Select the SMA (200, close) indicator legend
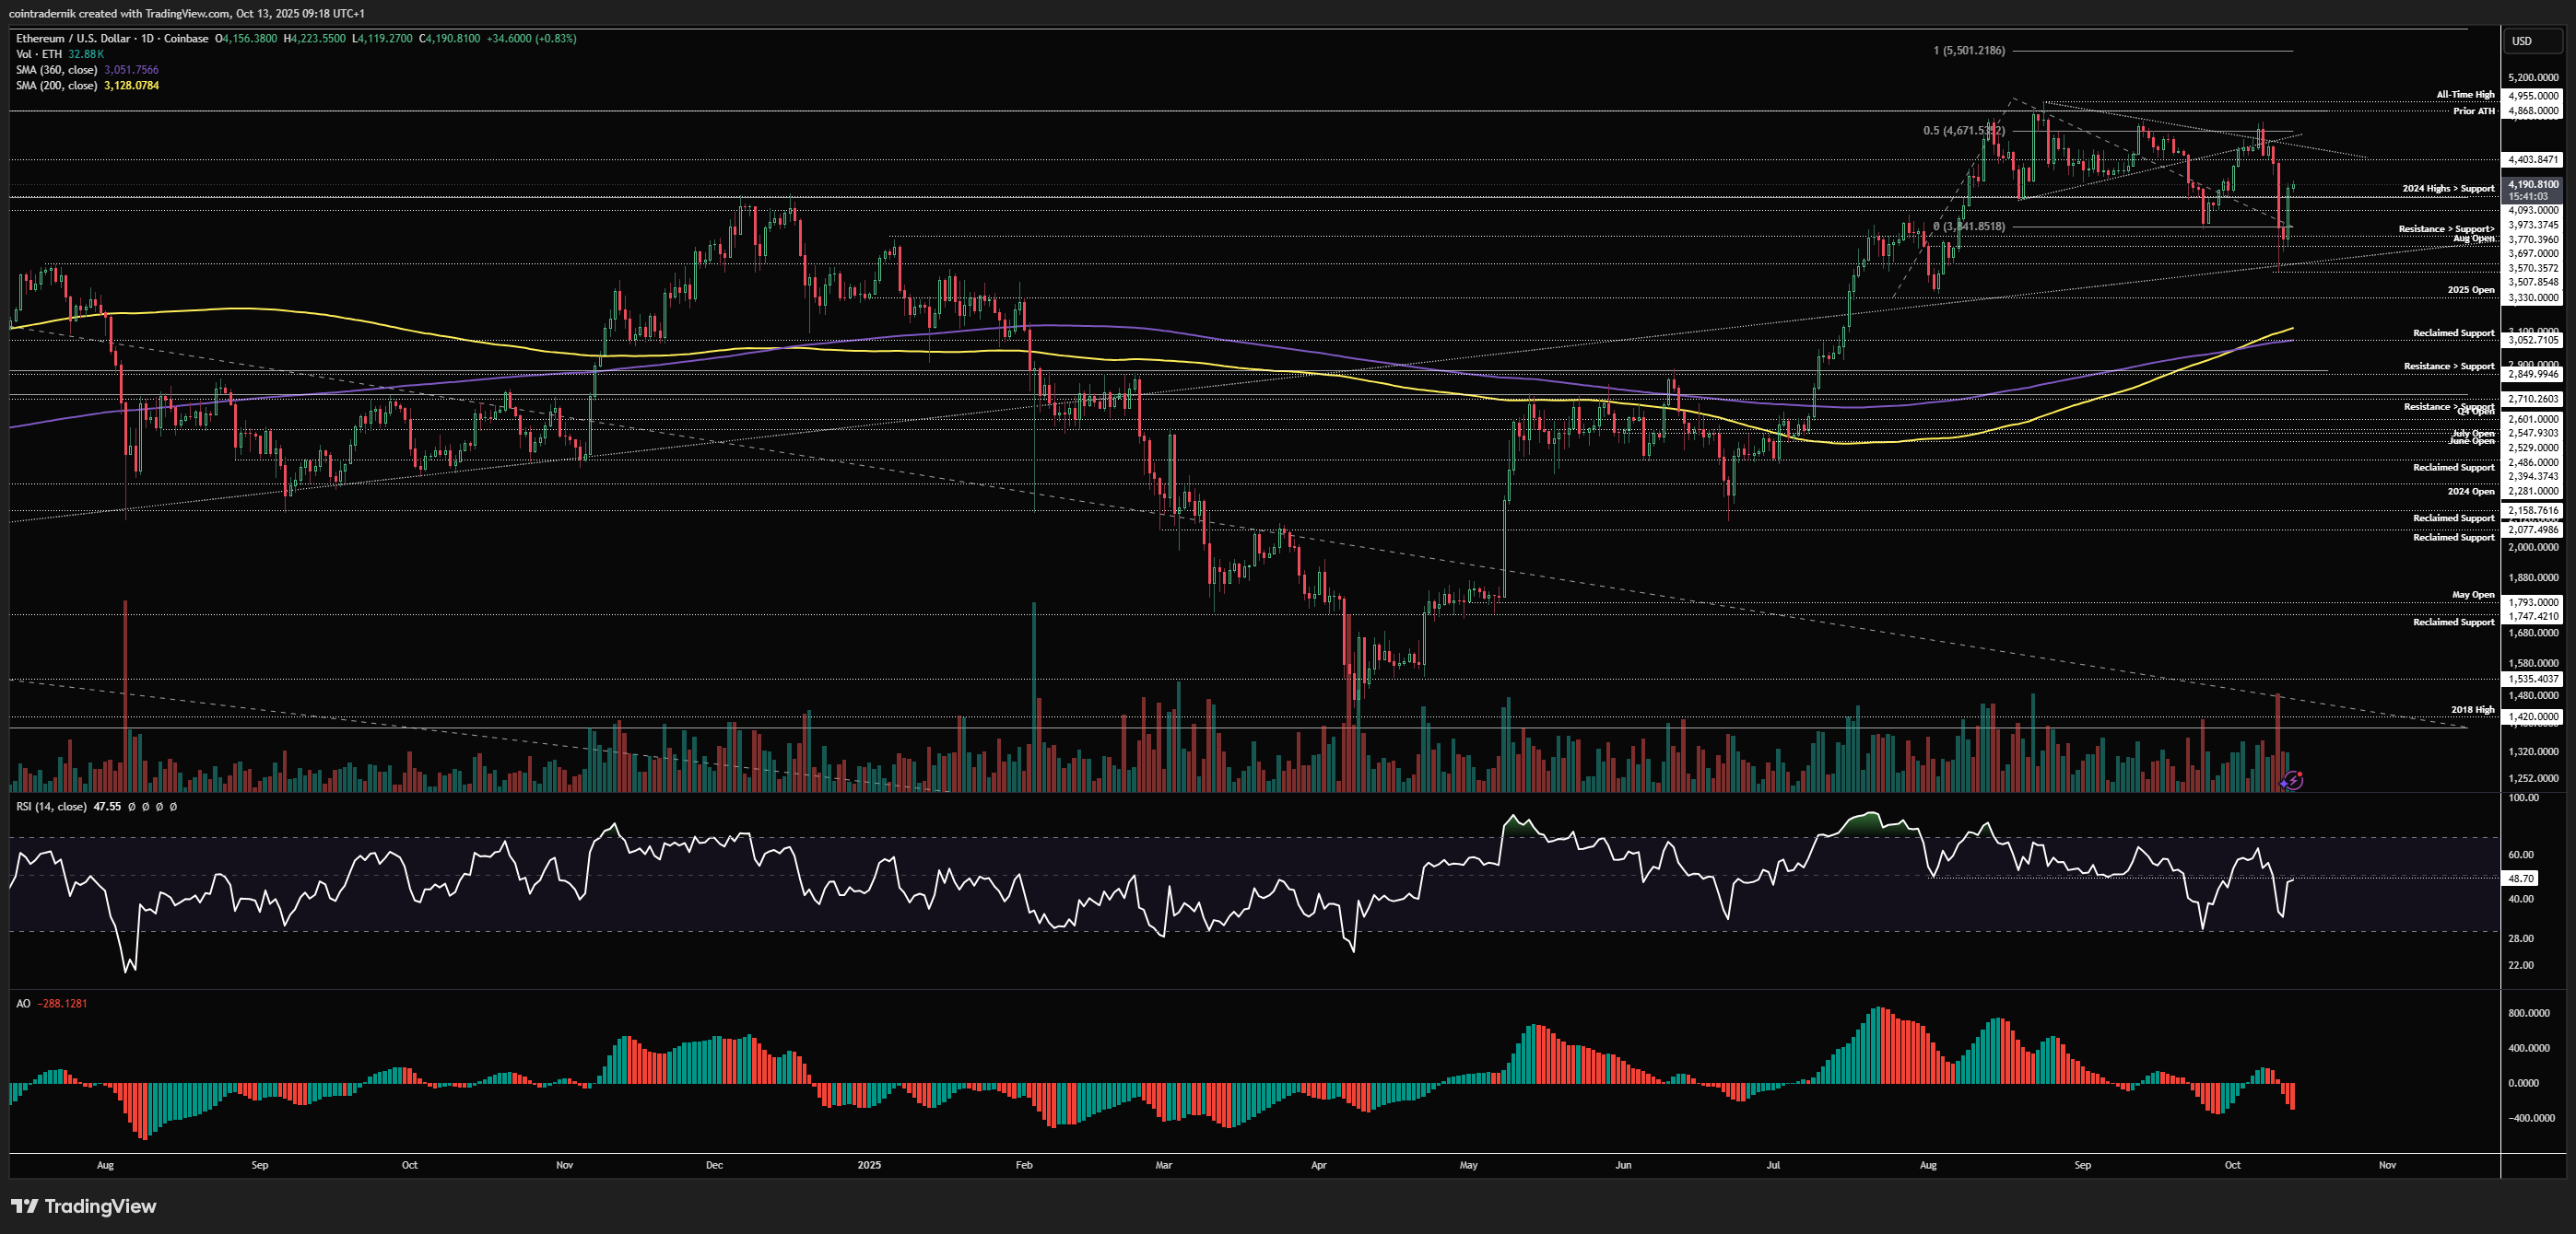 click(57, 86)
